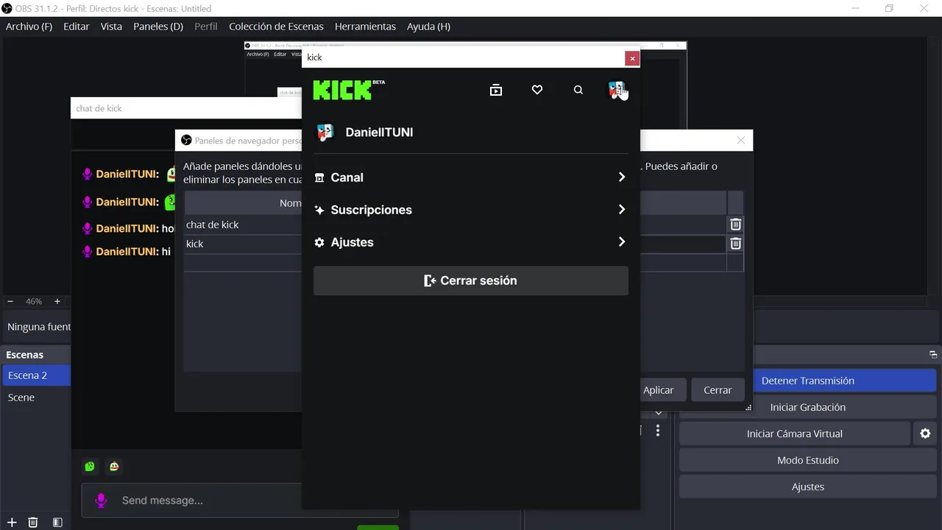The width and height of the screenshot is (942, 530).
Task: Expand the Ajustes chevron in Kick menu
Action: coord(622,242)
